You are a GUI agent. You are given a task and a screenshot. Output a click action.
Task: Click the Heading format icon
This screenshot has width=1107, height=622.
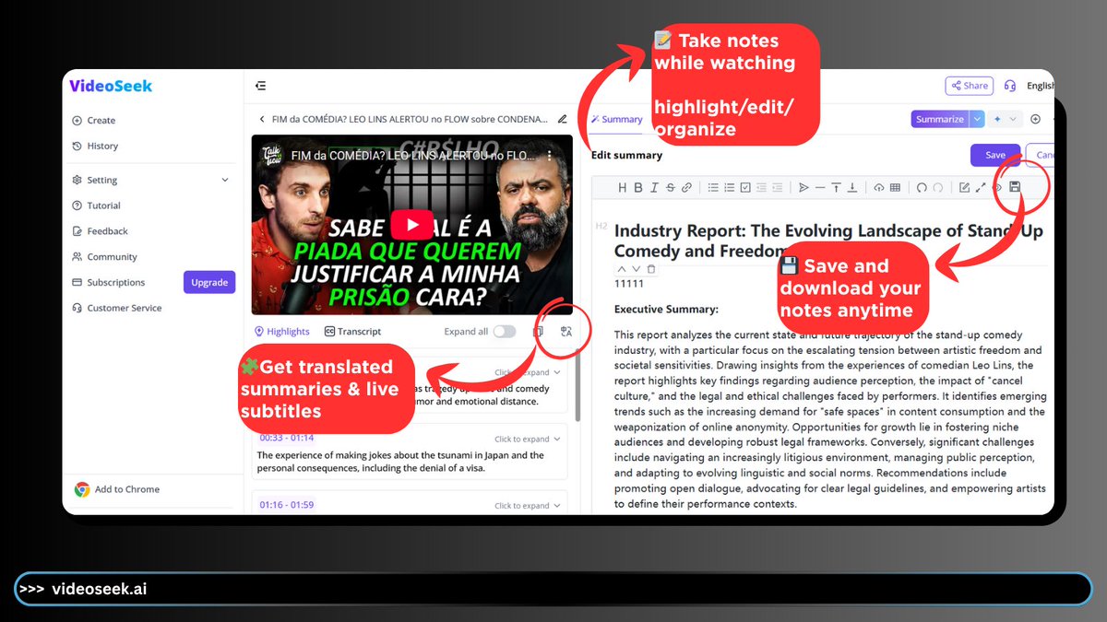tap(623, 188)
